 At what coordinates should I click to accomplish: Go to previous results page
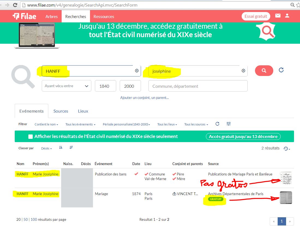274,221
